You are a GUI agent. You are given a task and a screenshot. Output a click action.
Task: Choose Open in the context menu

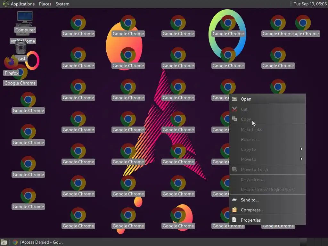tap(267, 99)
